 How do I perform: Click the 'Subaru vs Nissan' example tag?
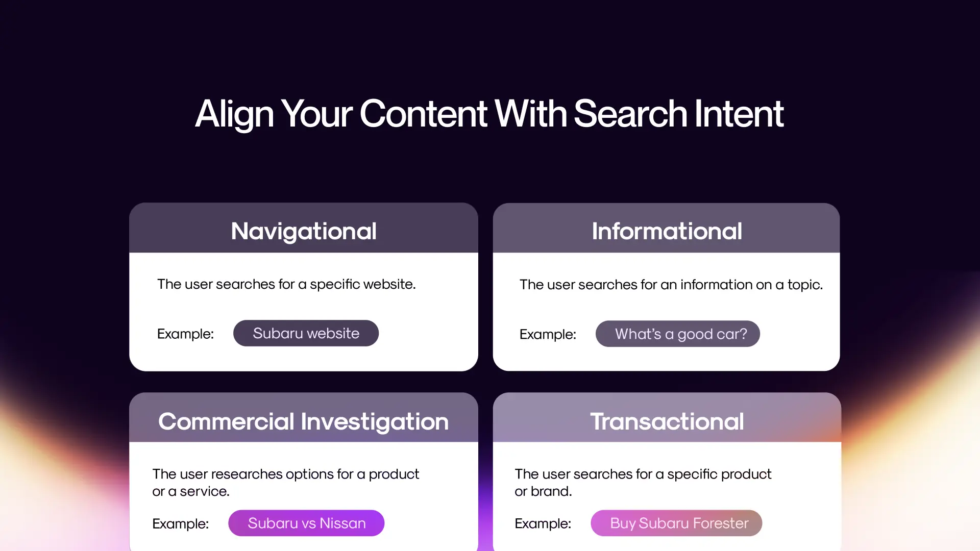307,523
